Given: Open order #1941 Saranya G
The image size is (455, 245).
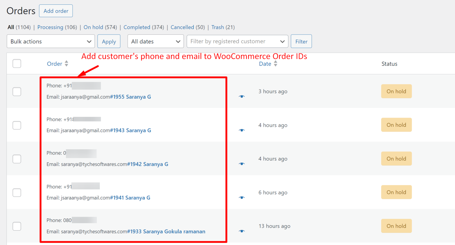Looking at the screenshot, I should click(x=130, y=197).
